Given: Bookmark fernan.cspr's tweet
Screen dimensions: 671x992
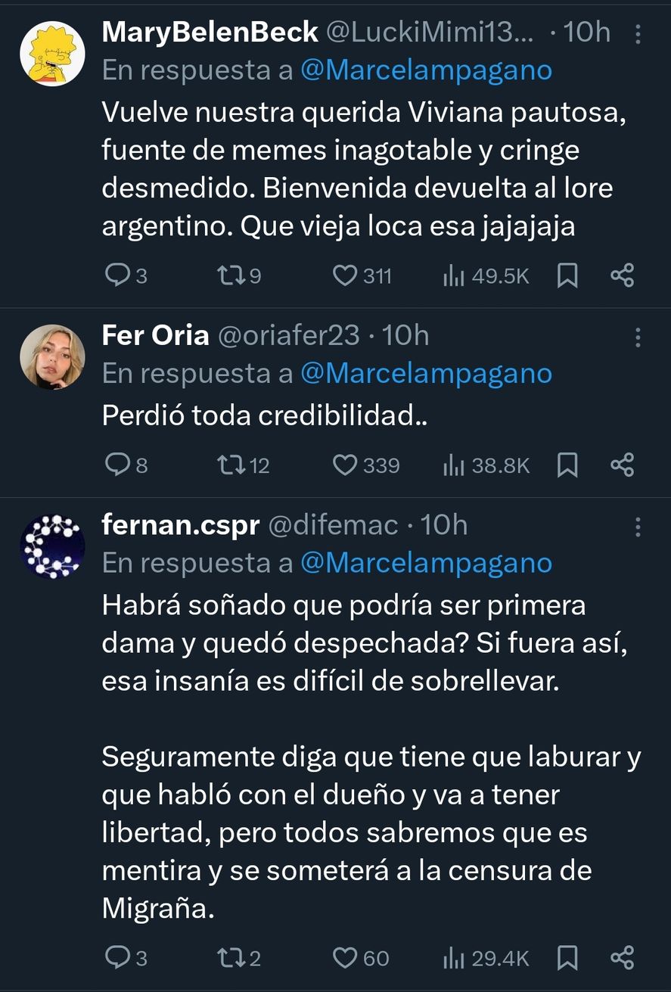Looking at the screenshot, I should coord(567,958).
